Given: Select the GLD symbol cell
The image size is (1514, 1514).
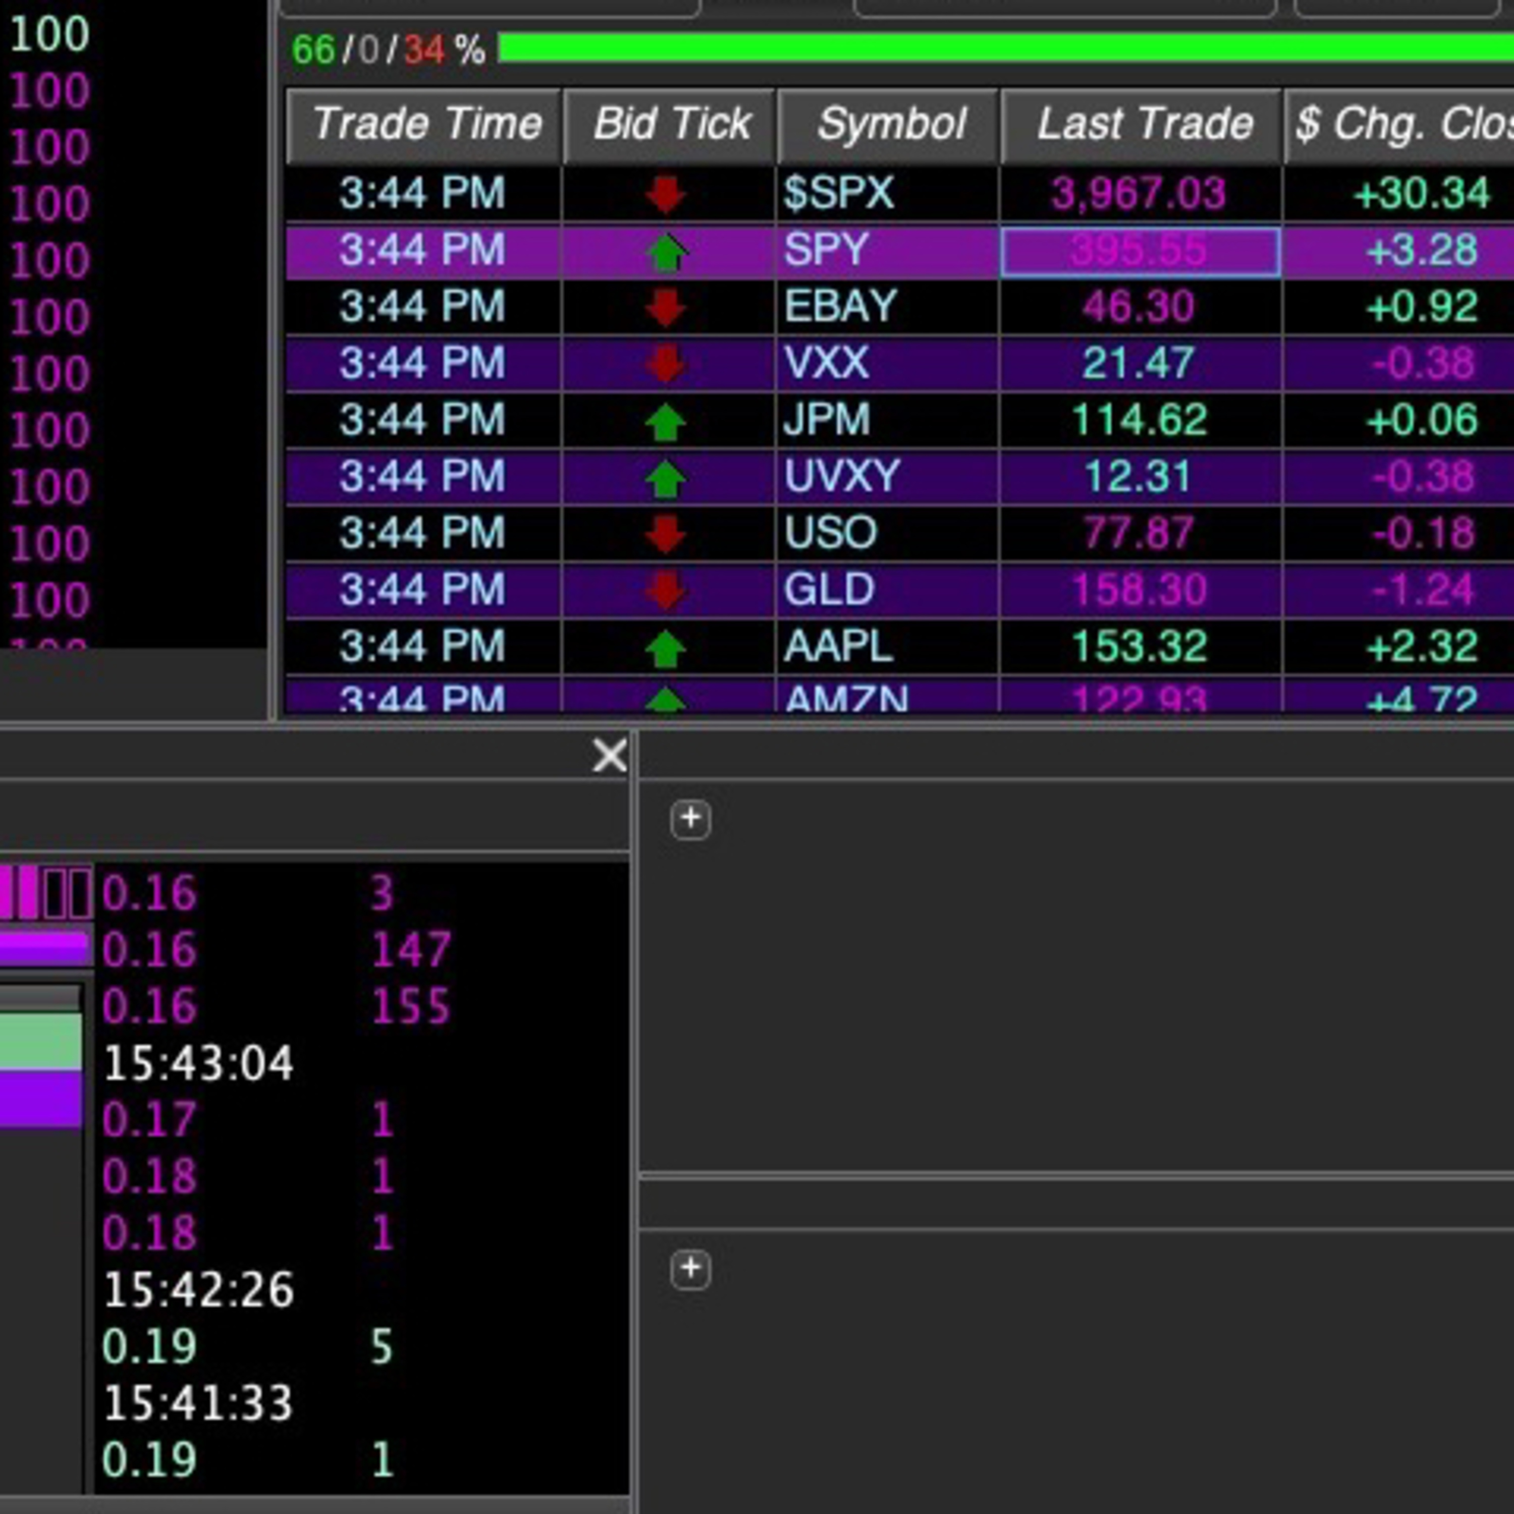Looking at the screenshot, I should point(888,590).
